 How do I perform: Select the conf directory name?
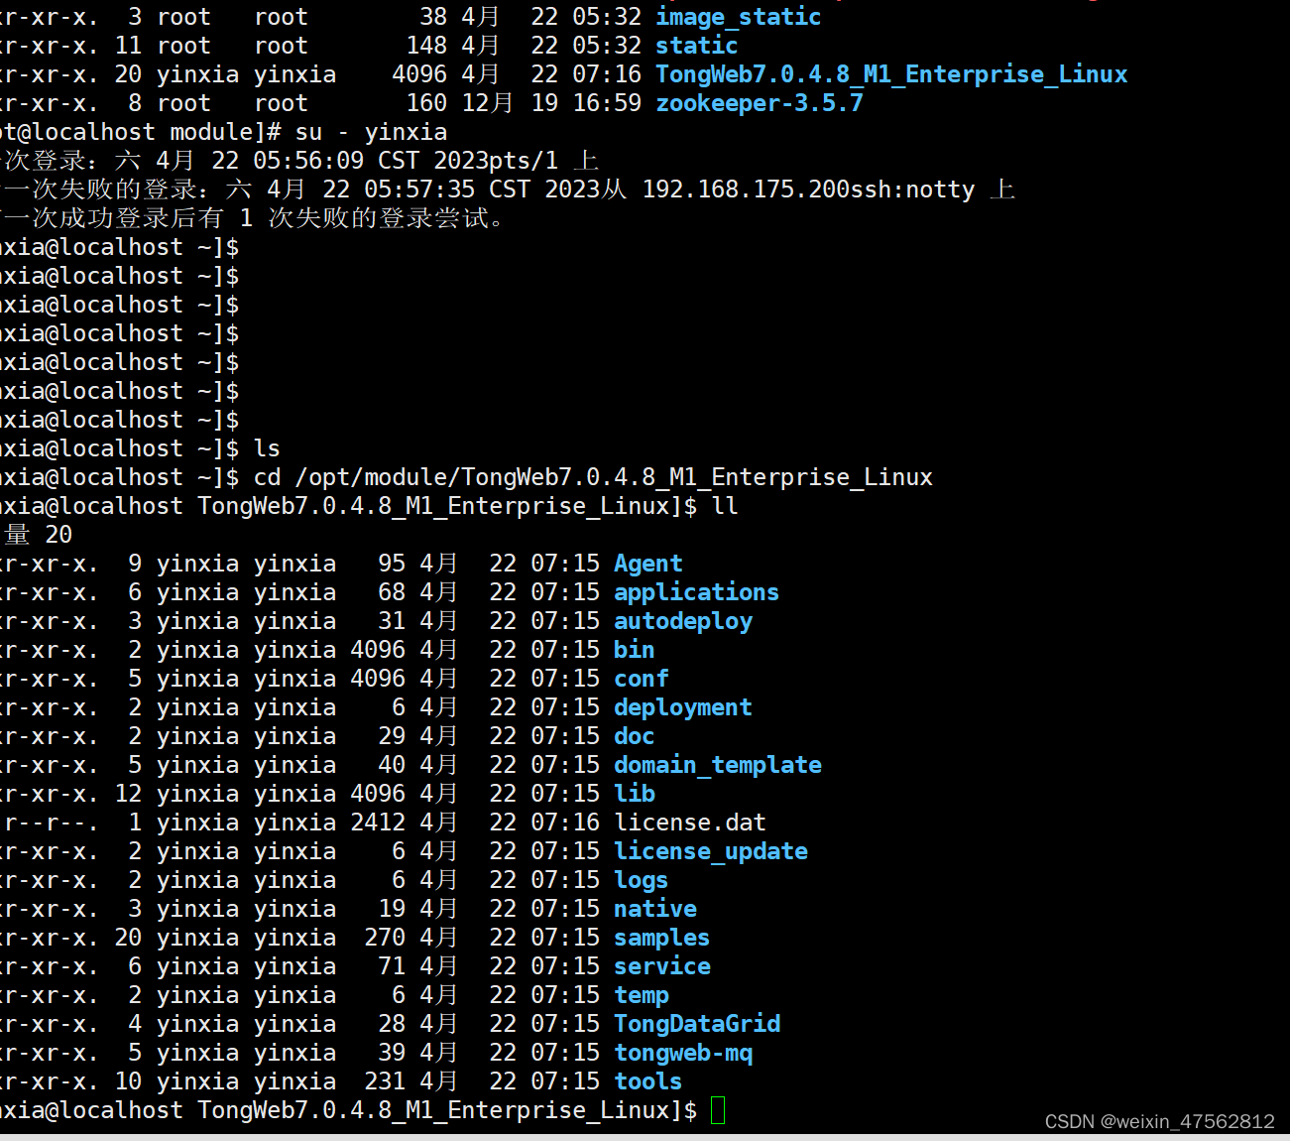pyautogui.click(x=641, y=679)
